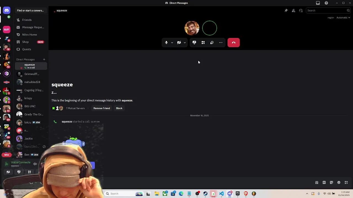Open the region Automatic dropdown

[343, 18]
